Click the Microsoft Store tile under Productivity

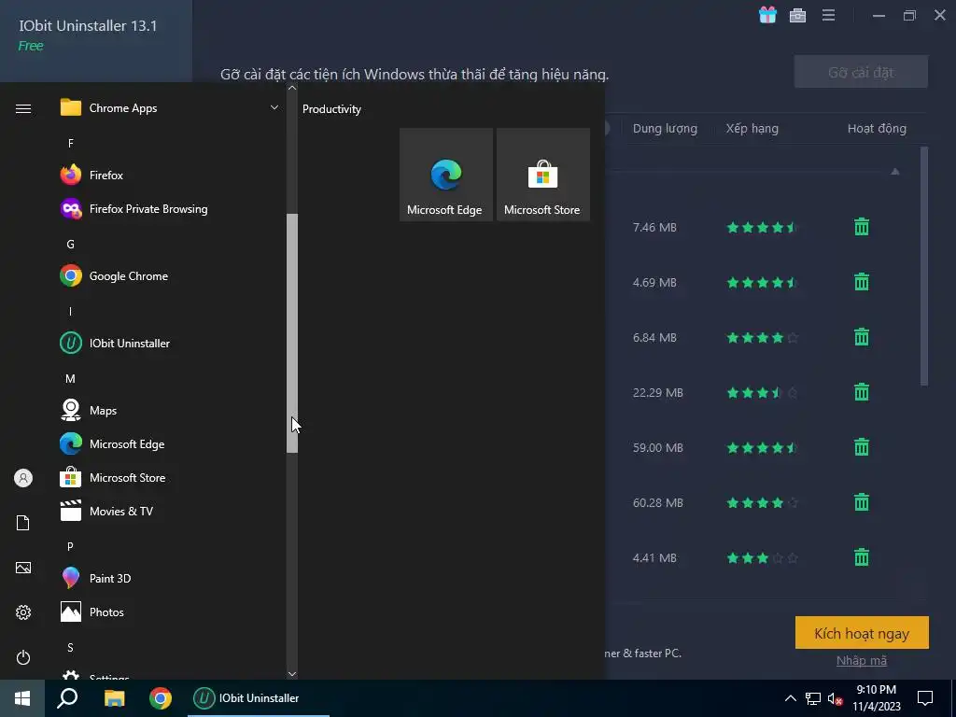[542, 175]
